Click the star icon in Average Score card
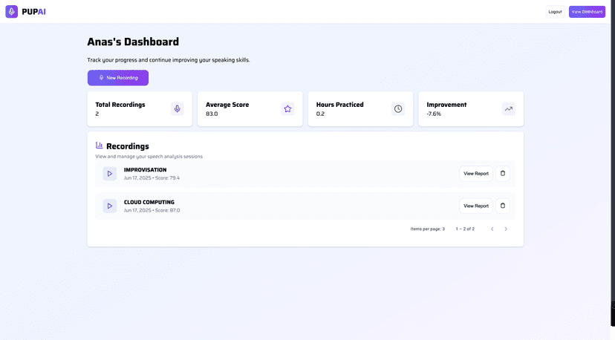 [x=287, y=109]
